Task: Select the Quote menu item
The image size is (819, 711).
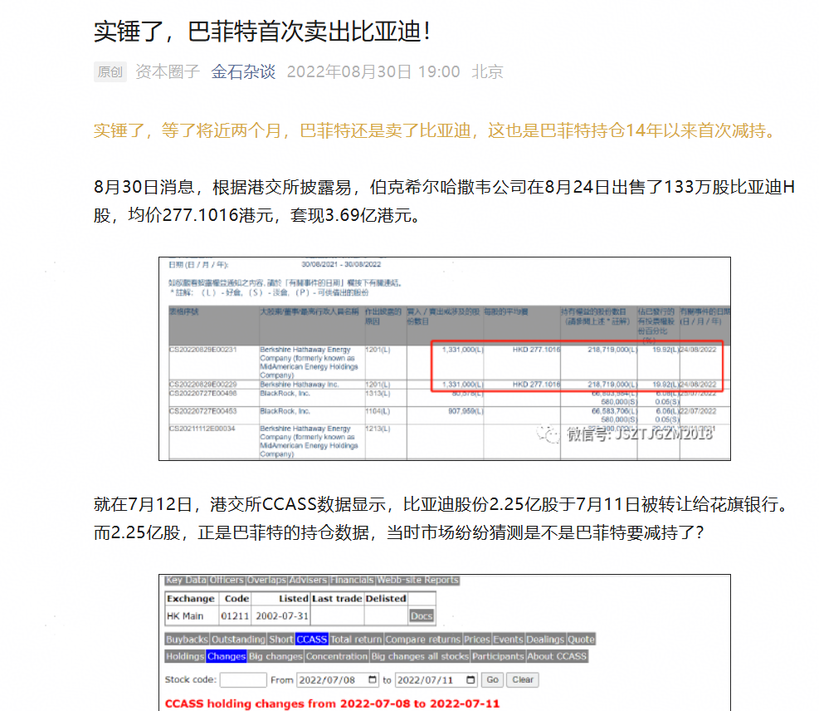Action: pos(582,640)
